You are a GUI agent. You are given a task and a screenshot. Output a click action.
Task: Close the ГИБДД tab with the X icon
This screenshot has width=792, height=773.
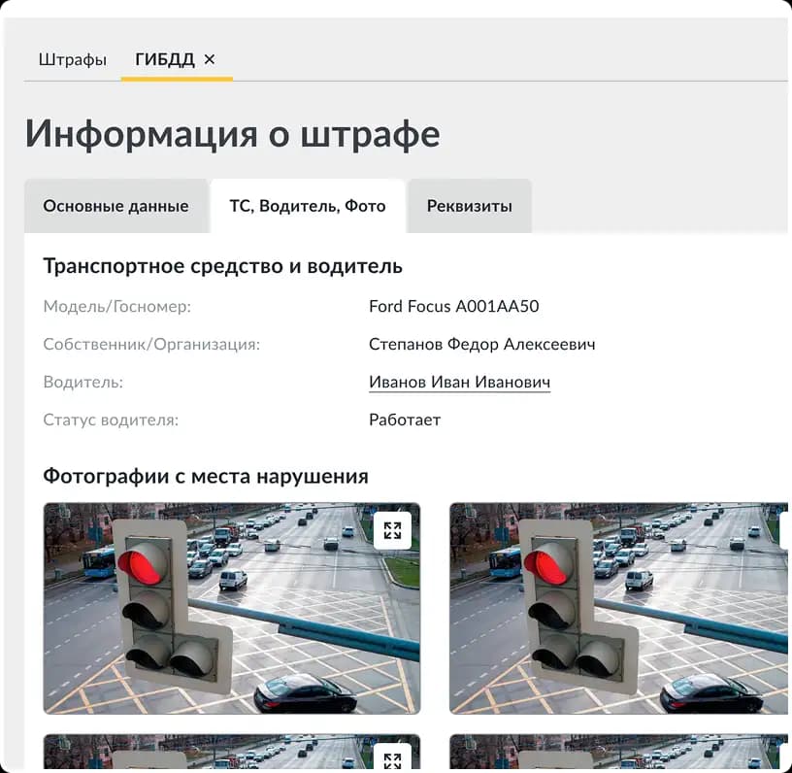click(209, 59)
